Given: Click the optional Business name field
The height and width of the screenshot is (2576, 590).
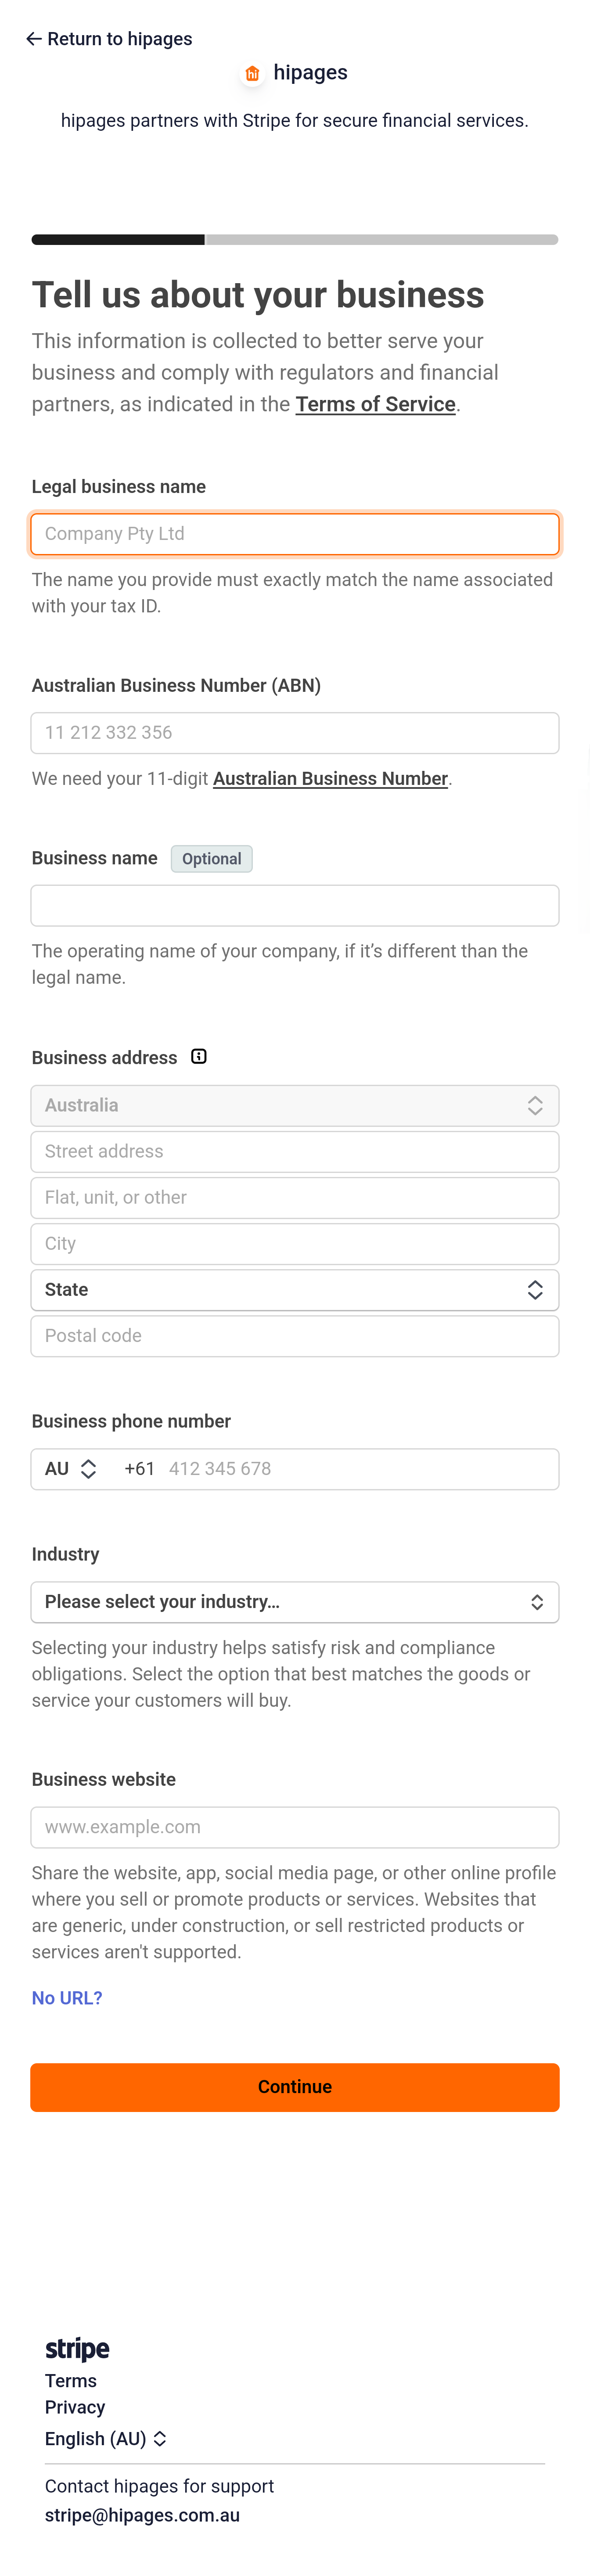Looking at the screenshot, I should pos(294,906).
